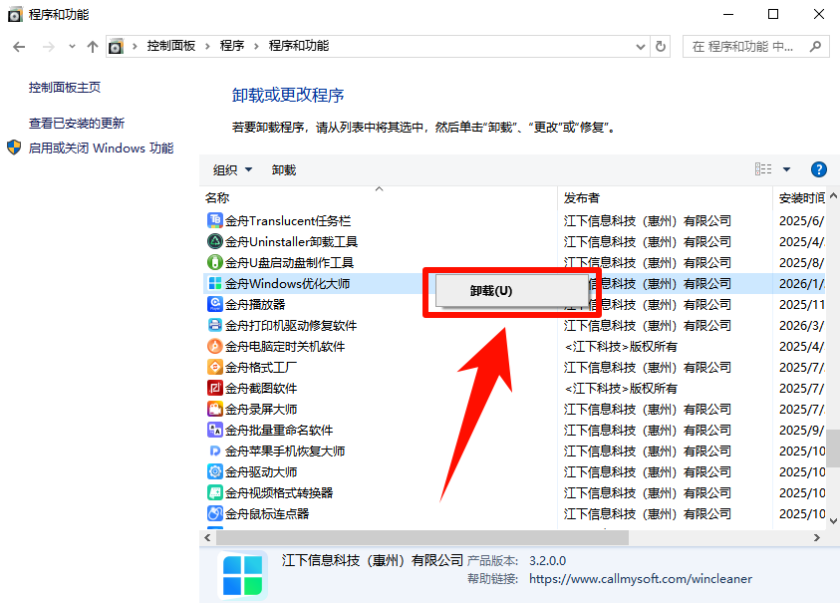Click the 金舟驱动大师 icon
Screen dimensions: 840x603
pos(215,471)
